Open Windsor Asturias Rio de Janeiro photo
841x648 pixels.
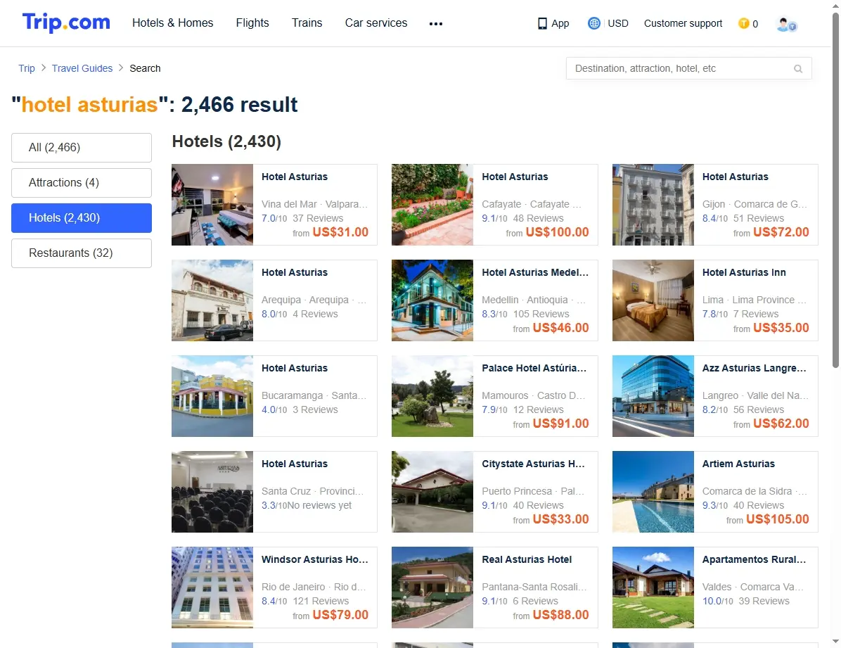(x=212, y=587)
